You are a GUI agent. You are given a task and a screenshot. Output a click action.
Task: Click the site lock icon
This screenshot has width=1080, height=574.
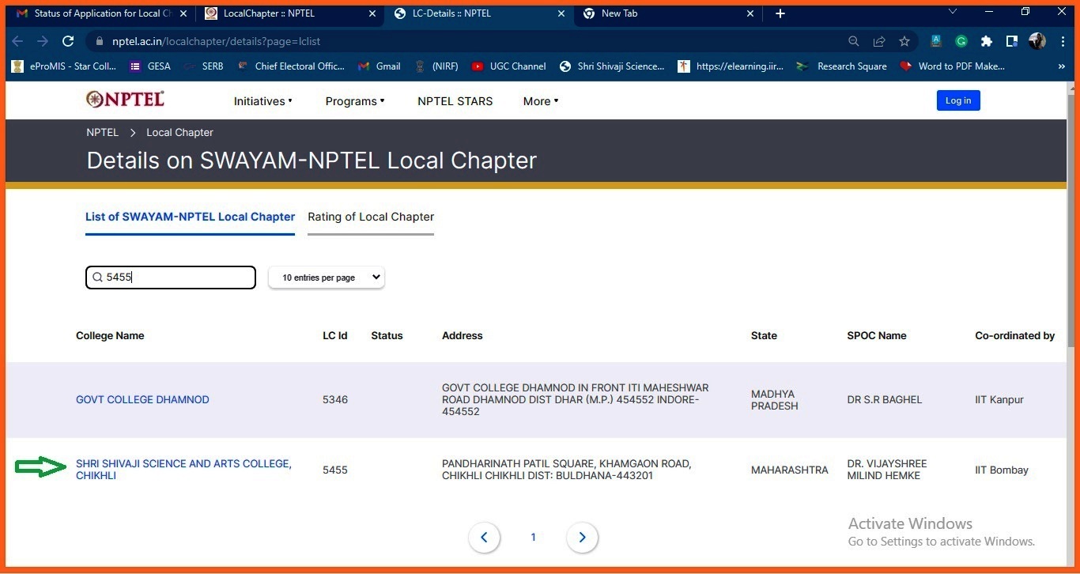pyautogui.click(x=99, y=41)
